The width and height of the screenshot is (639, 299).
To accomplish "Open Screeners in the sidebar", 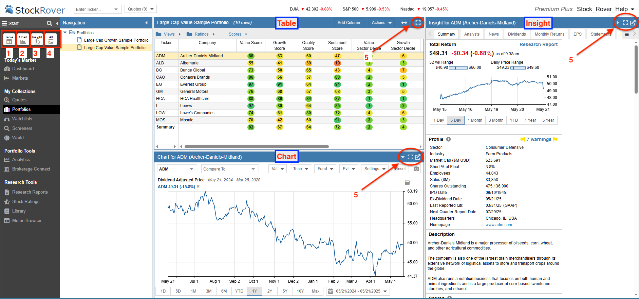I will click(x=22, y=128).
